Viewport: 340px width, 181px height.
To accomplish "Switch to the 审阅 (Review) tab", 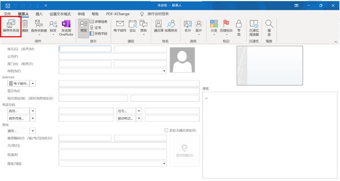I will click(x=81, y=14).
